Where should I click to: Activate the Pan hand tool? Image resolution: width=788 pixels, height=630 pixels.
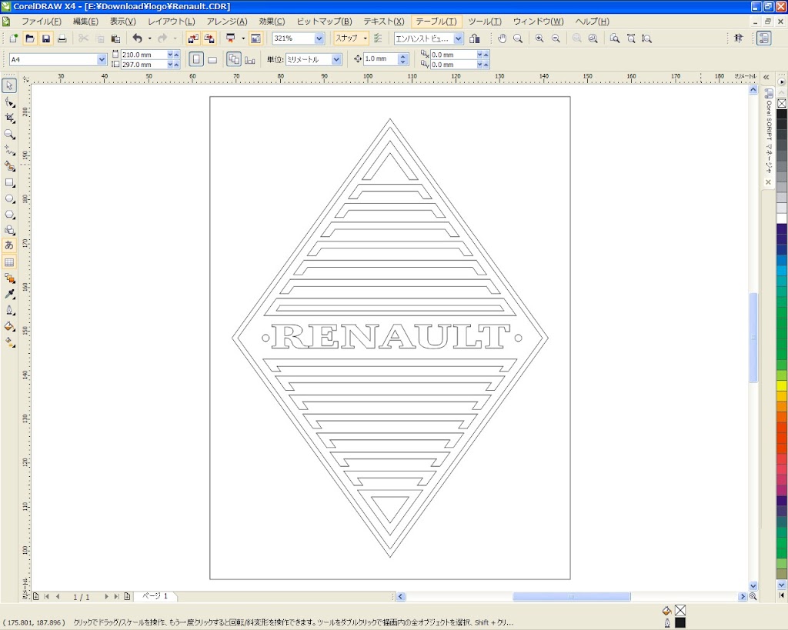click(502, 38)
